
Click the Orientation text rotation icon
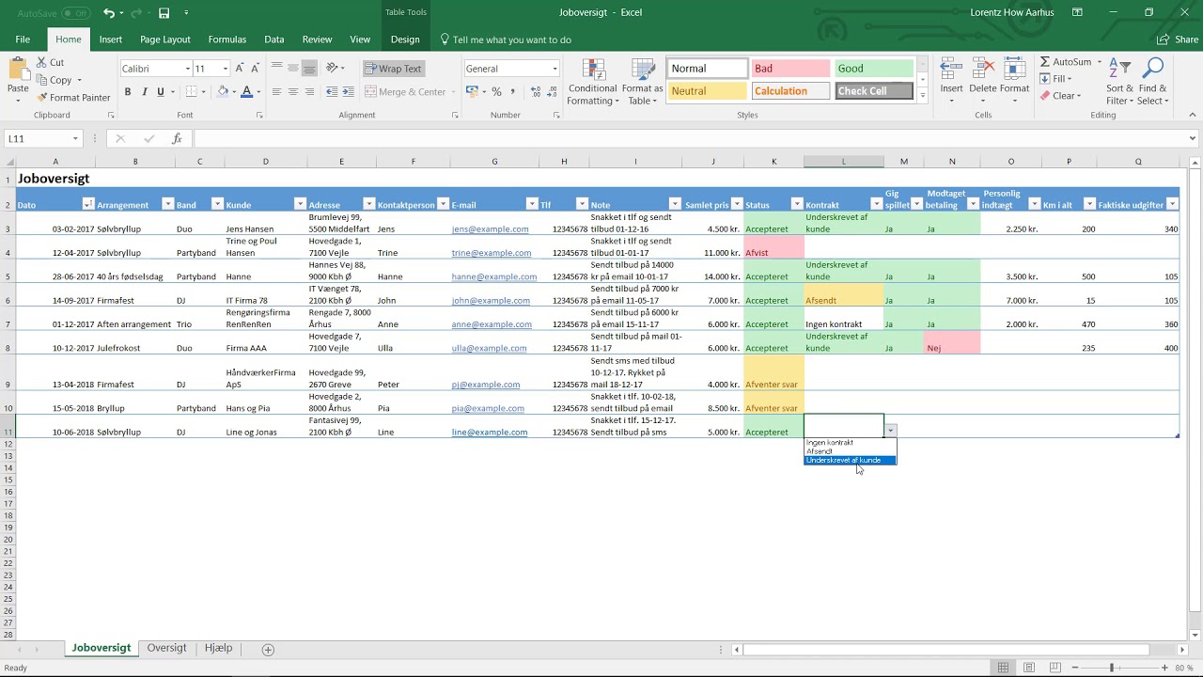pos(334,69)
